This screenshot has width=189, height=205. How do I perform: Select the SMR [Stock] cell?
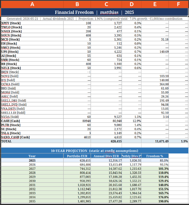pos(32,60)
